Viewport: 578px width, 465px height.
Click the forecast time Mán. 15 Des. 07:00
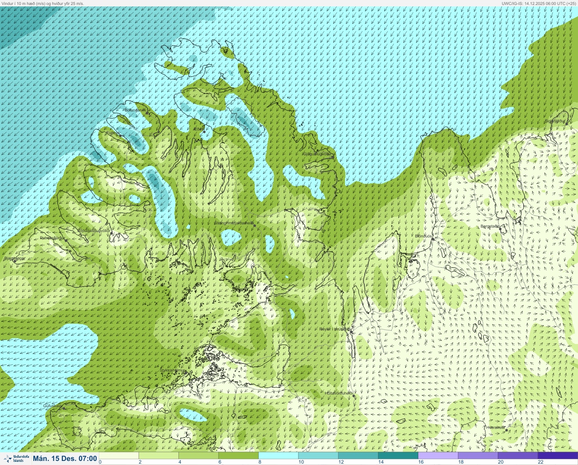click(65, 459)
